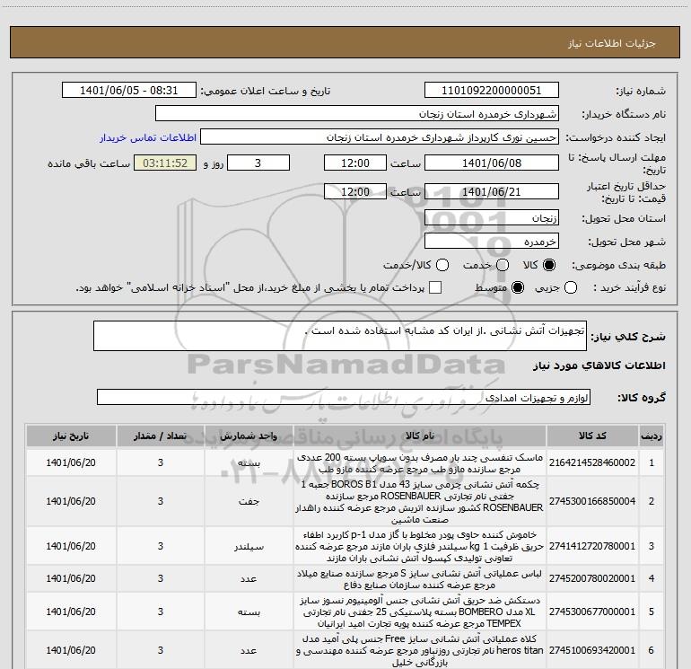Click the remaining time countdown 03:11:52
This screenshot has width=691, height=669.
pos(165,163)
